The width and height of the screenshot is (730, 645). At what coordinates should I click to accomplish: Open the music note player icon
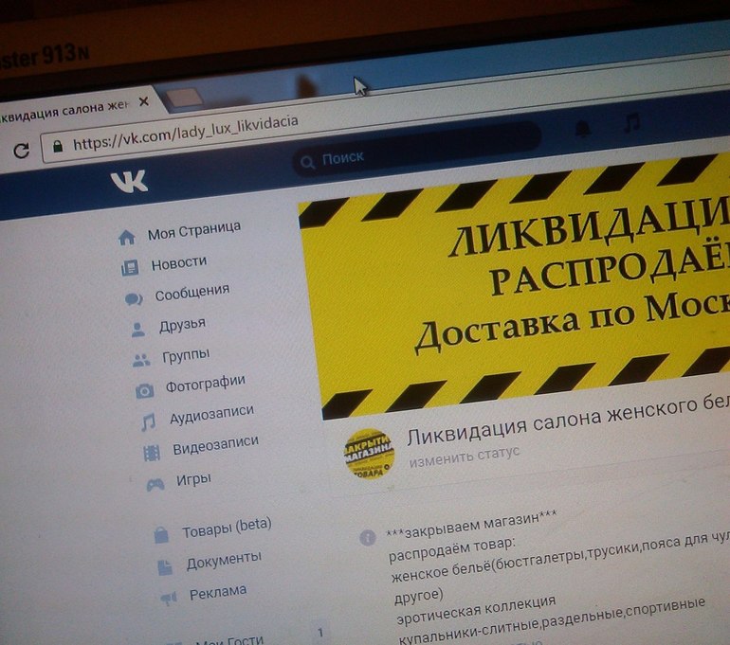pyautogui.click(x=632, y=122)
